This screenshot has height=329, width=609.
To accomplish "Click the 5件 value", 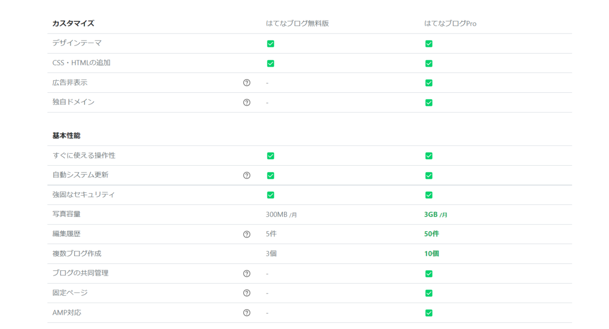I will coord(271,234).
